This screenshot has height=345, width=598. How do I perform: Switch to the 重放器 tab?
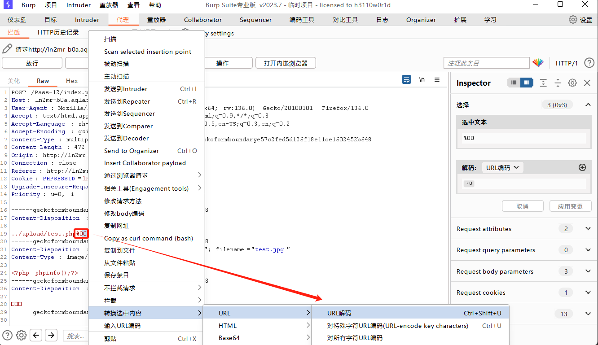click(x=156, y=20)
